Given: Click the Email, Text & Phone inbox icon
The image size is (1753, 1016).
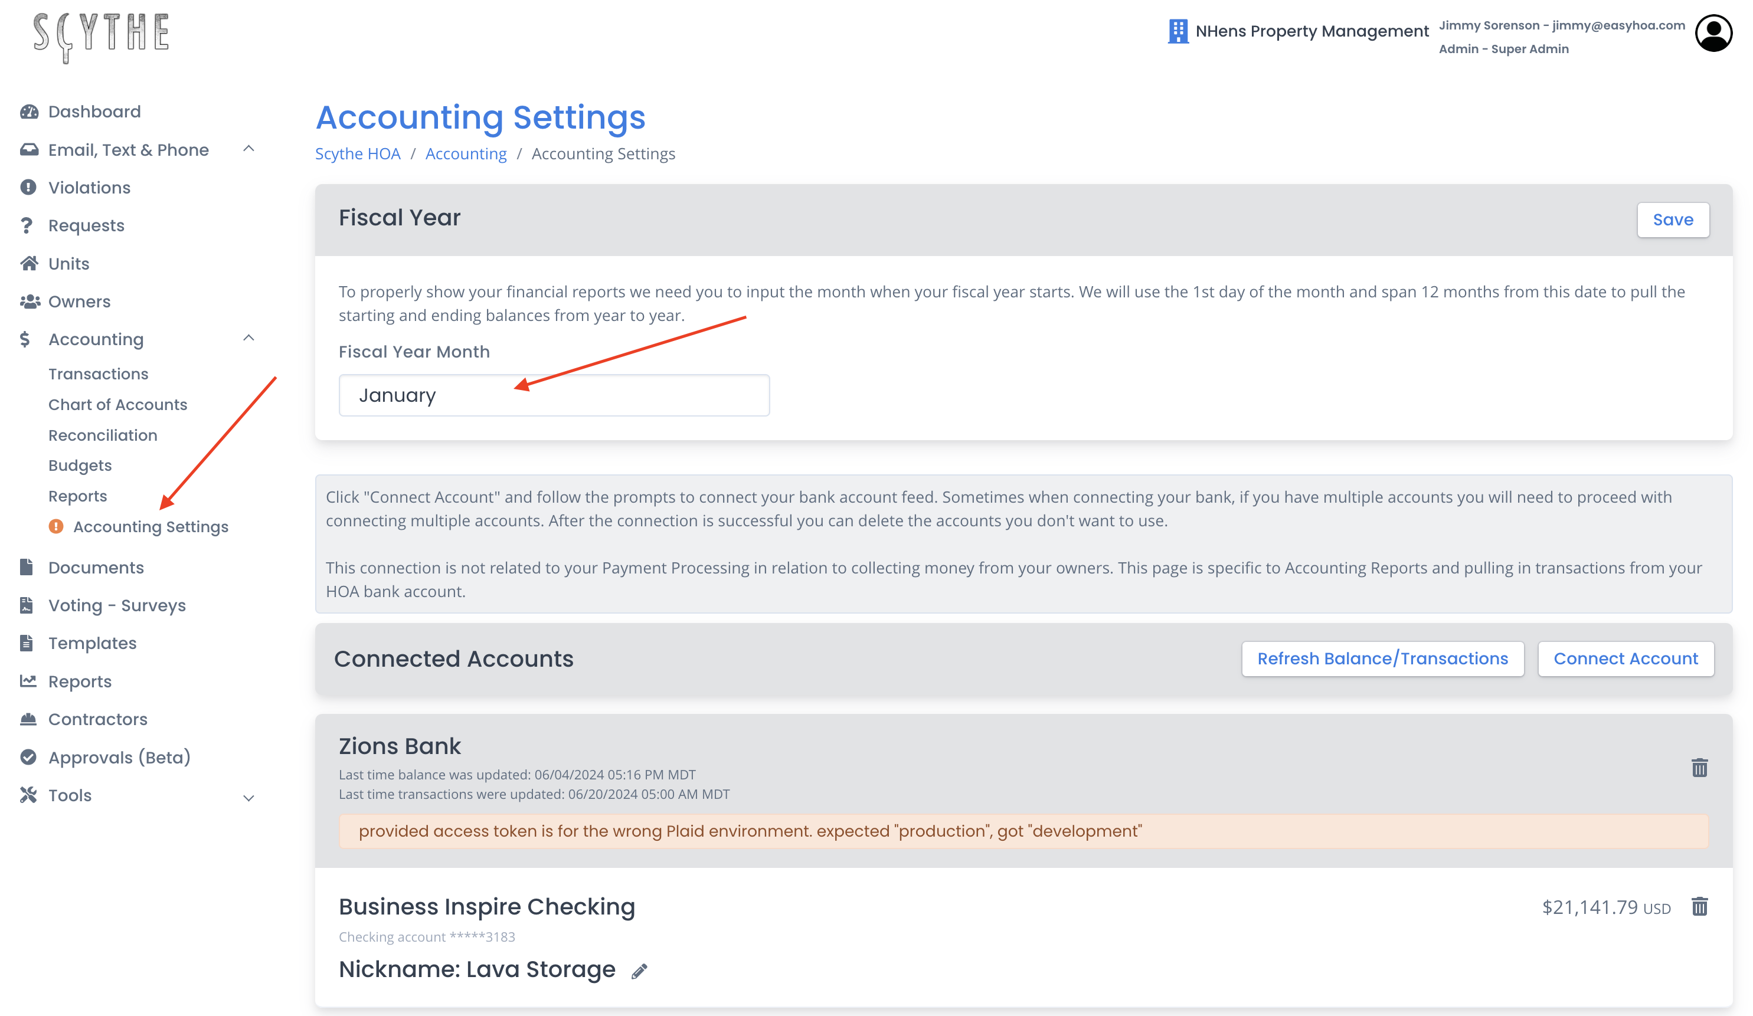Looking at the screenshot, I should [x=28, y=149].
